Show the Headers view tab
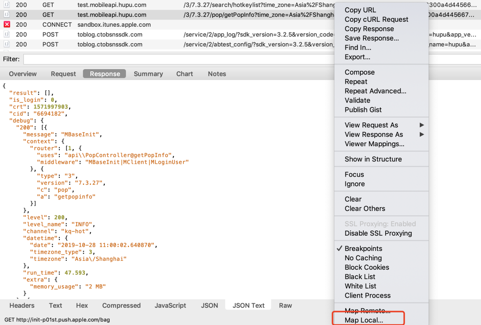This screenshot has width=481, height=325. click(22, 305)
